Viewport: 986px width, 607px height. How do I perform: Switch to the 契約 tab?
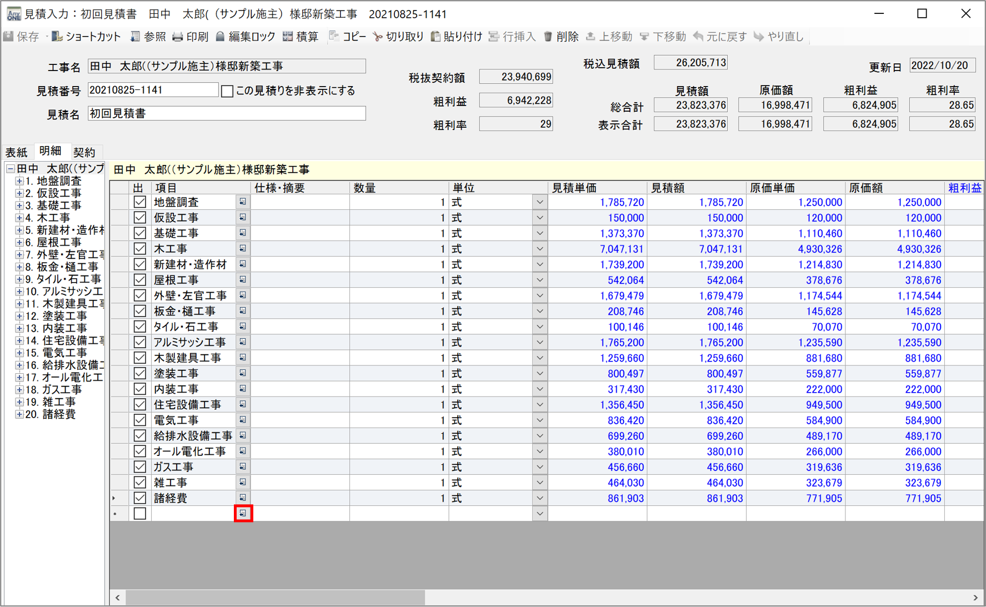tap(84, 152)
